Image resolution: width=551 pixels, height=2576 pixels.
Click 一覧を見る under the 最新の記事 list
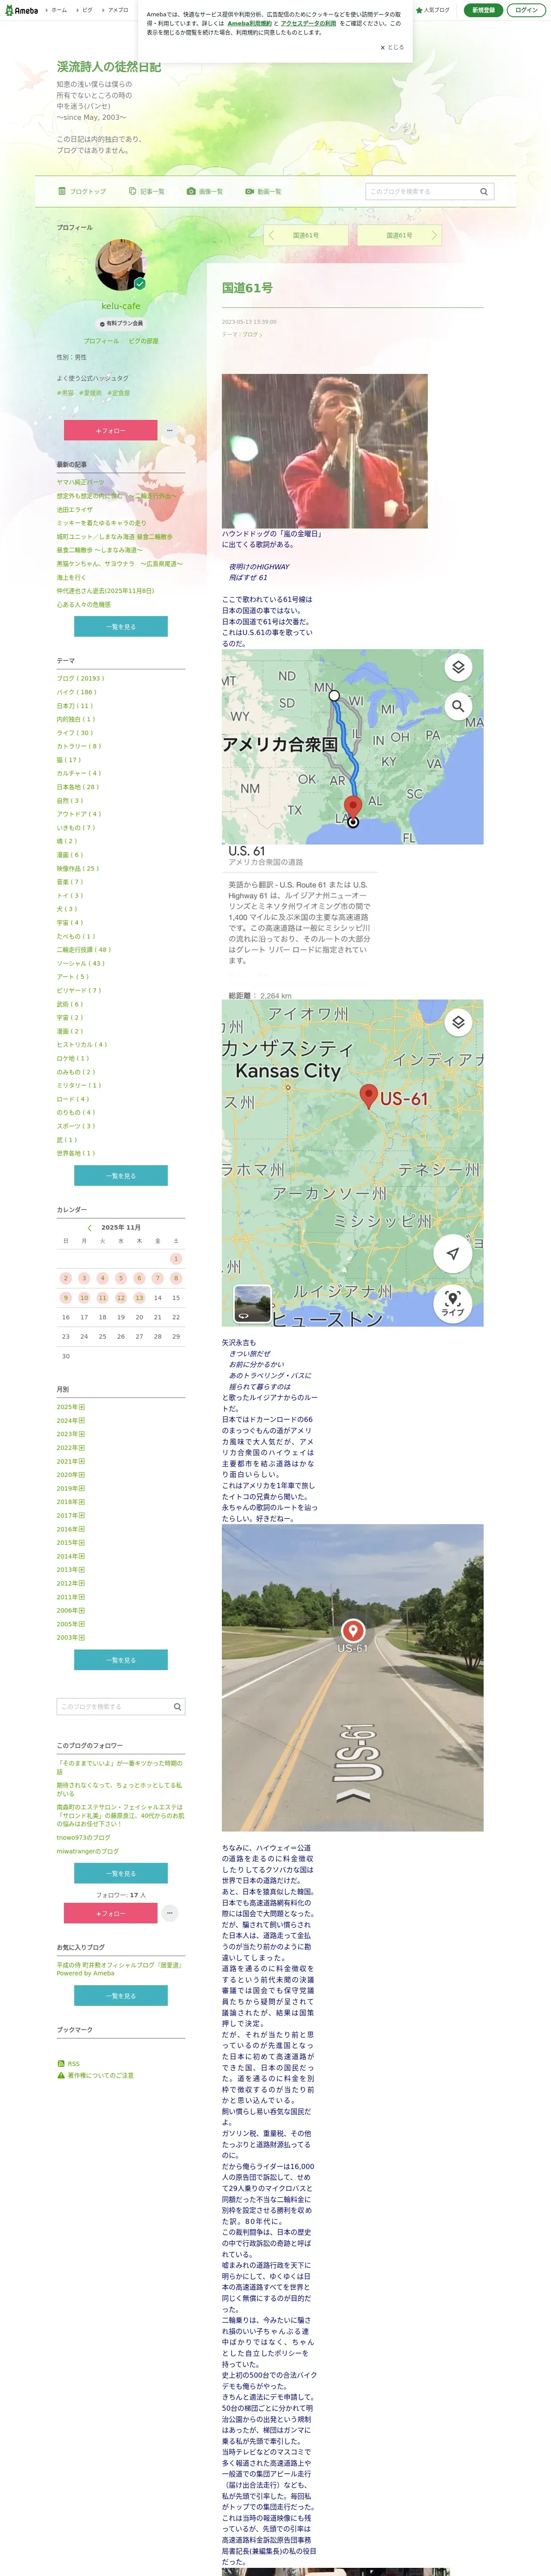(x=121, y=626)
